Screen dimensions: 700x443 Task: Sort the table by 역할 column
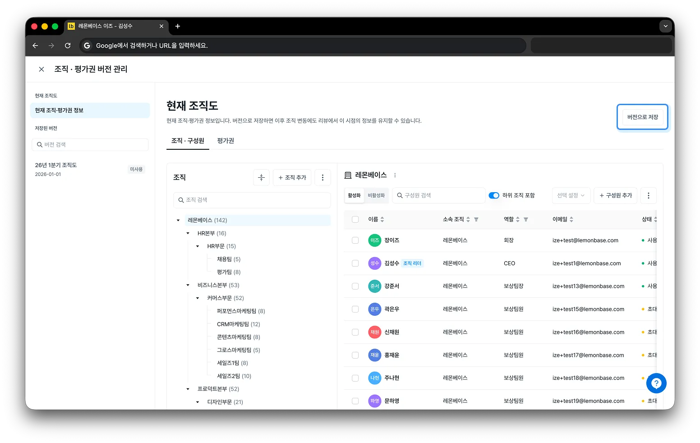518,219
